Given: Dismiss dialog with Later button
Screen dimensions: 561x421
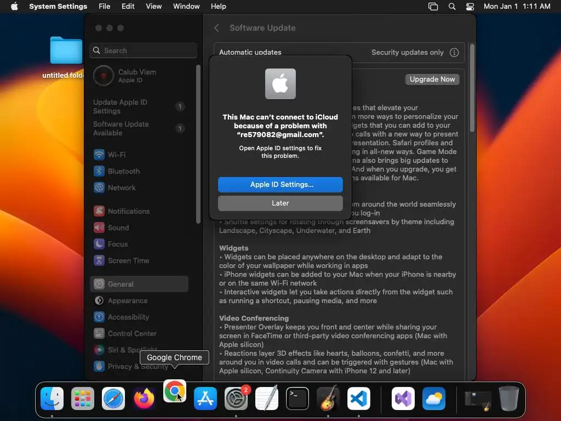Looking at the screenshot, I should point(280,203).
